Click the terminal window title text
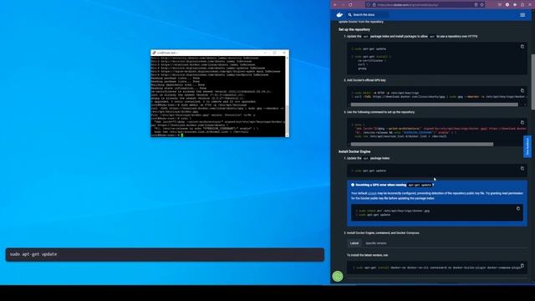Screen dimensions: 535x301 [167, 53]
